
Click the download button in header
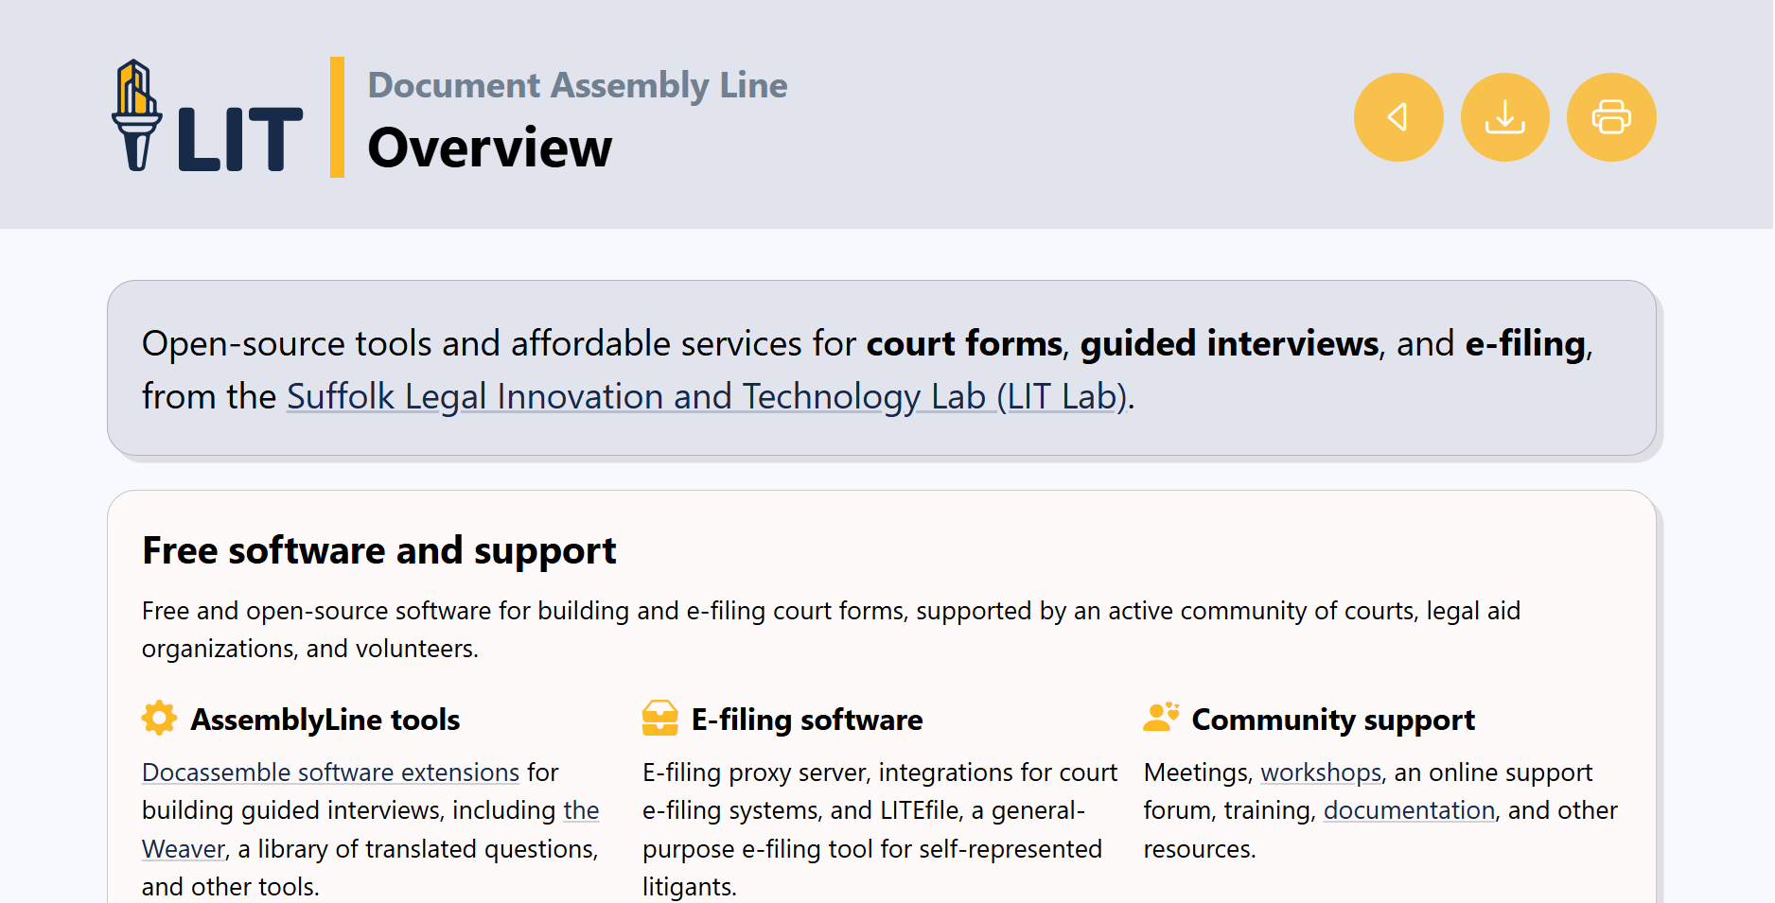pos(1504,117)
